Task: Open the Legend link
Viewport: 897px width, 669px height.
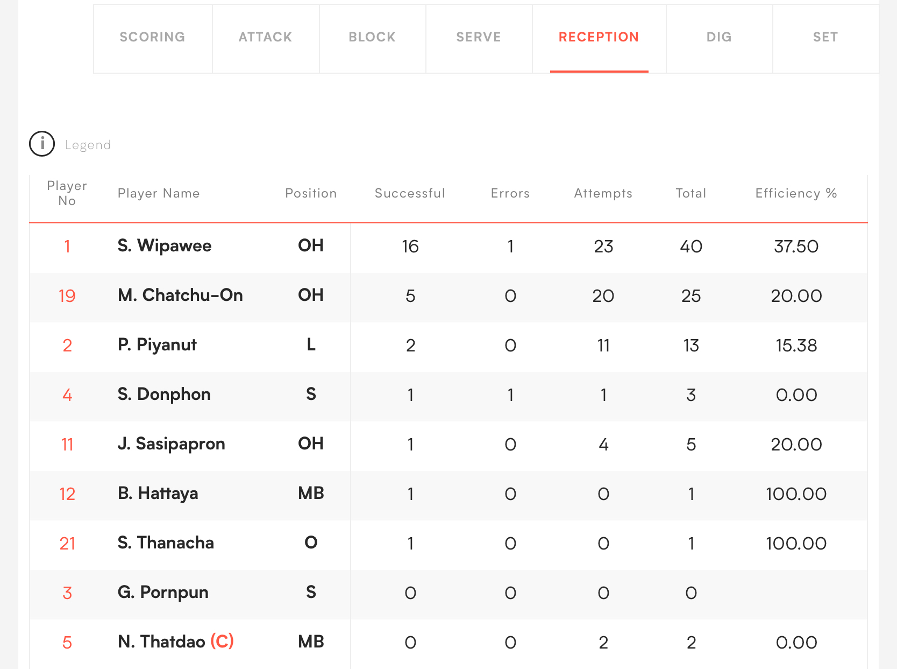Action: point(88,145)
